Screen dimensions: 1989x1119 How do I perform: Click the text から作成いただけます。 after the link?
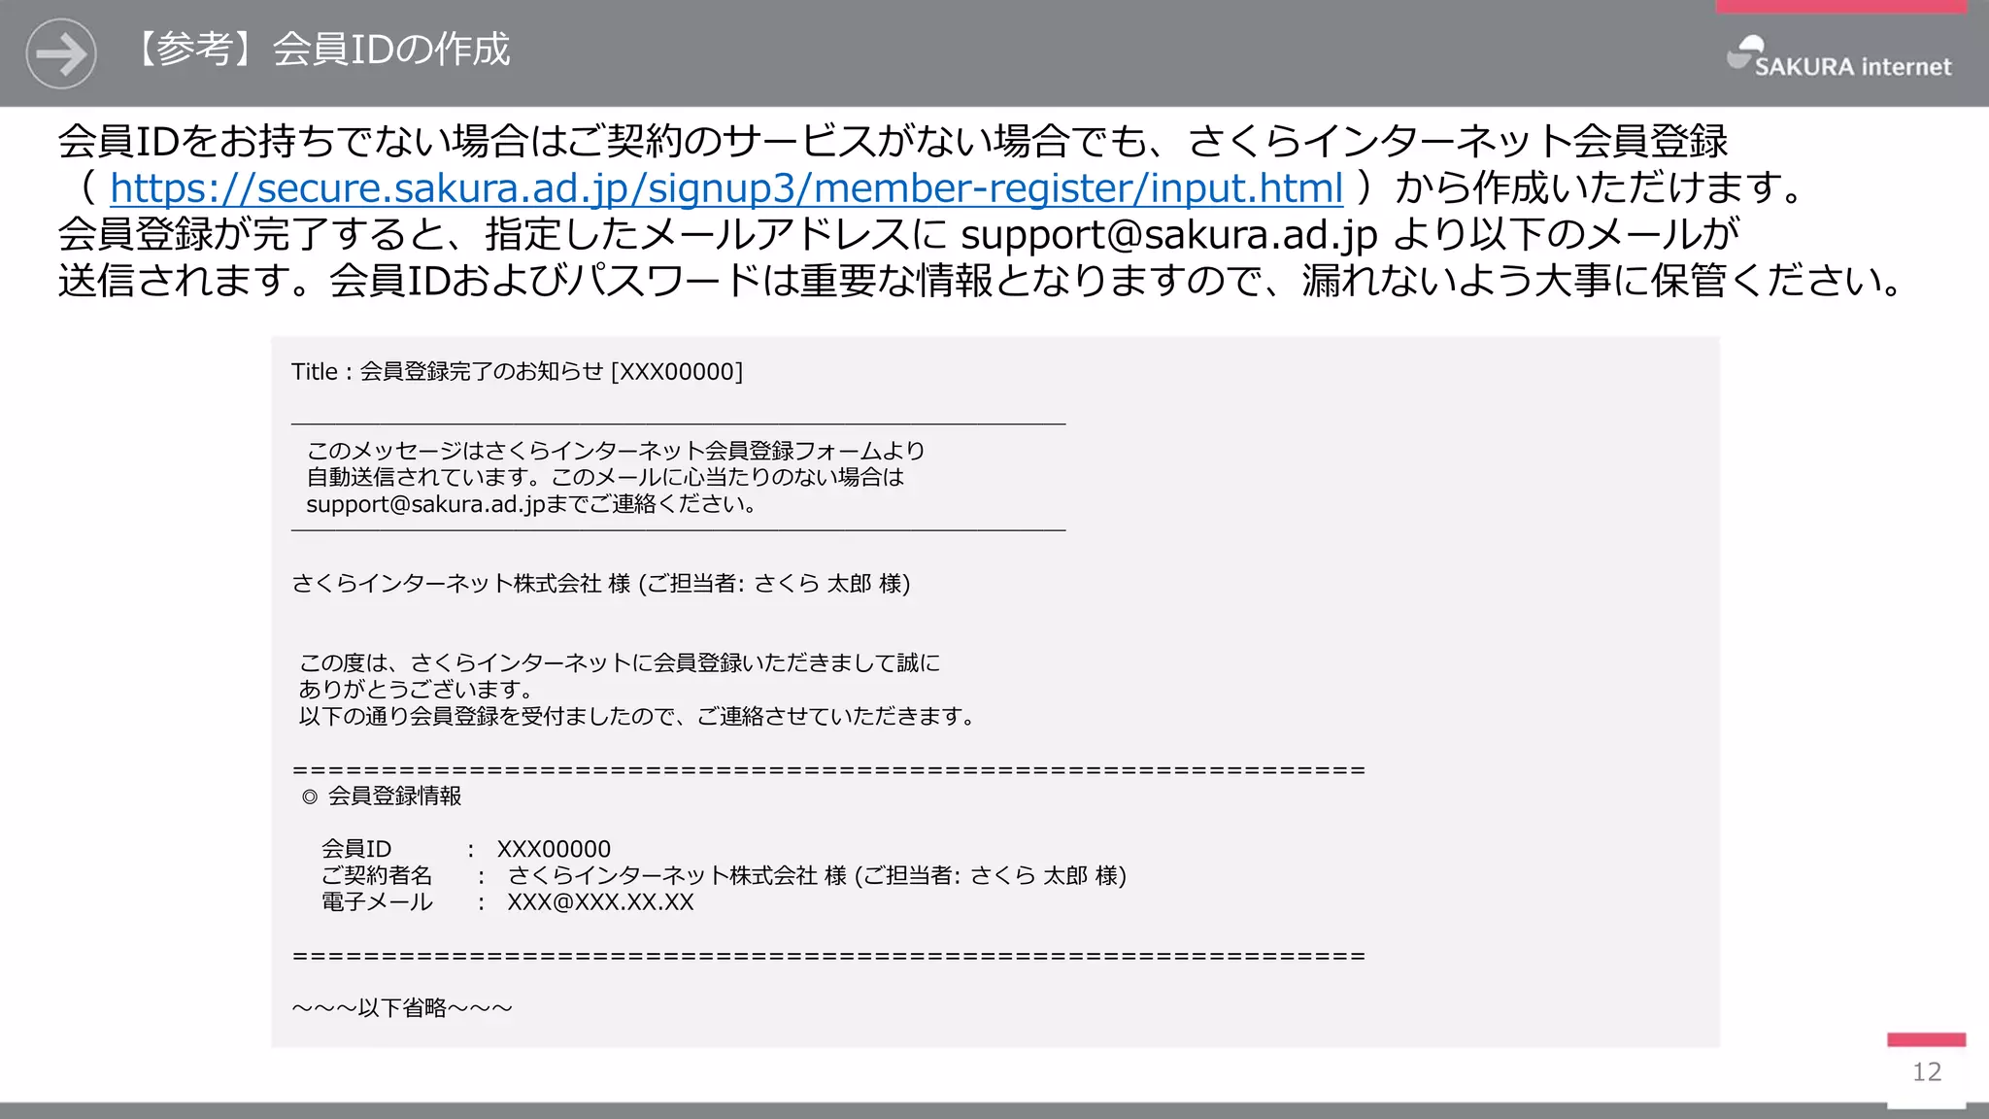[1601, 187]
